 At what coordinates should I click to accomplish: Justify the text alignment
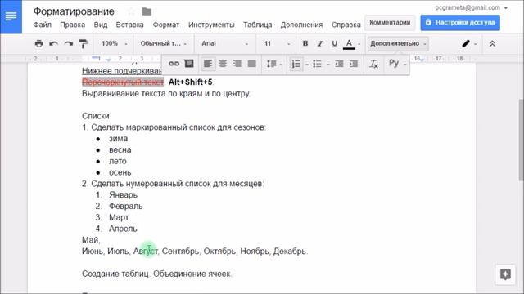pyautogui.click(x=252, y=64)
